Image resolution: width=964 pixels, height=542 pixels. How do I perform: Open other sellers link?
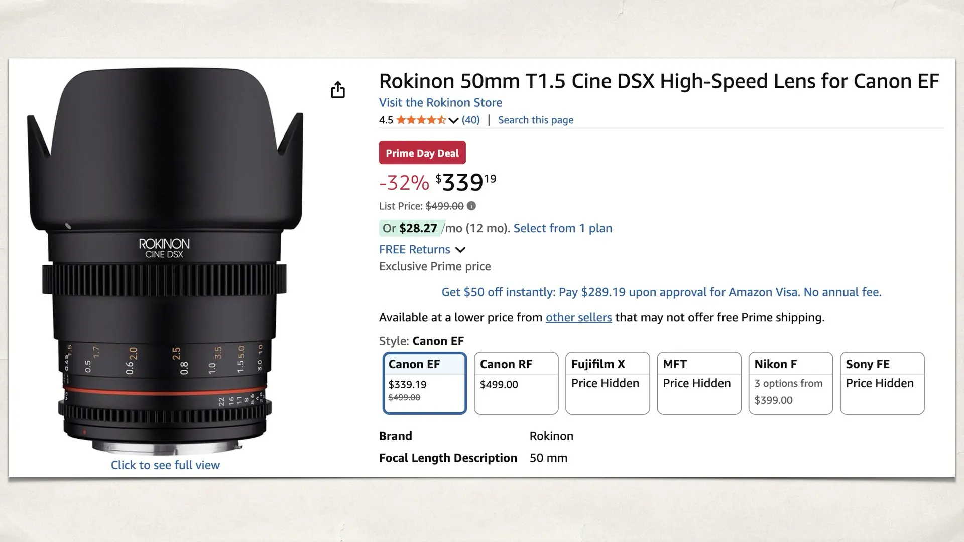(x=578, y=317)
